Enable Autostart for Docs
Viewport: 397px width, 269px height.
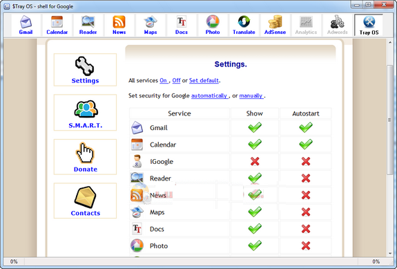[306, 229]
